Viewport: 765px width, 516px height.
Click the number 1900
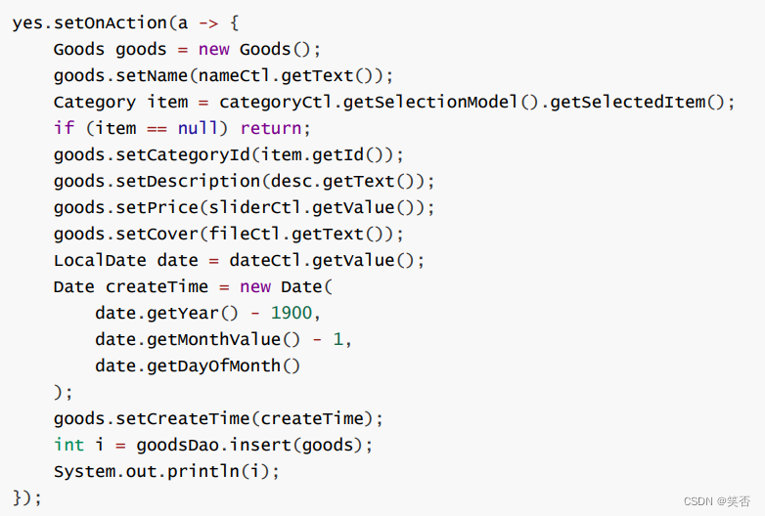click(x=292, y=313)
